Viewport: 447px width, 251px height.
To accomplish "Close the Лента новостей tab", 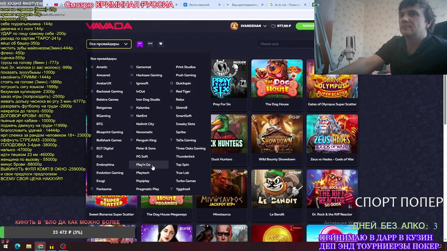I will point(220,5).
